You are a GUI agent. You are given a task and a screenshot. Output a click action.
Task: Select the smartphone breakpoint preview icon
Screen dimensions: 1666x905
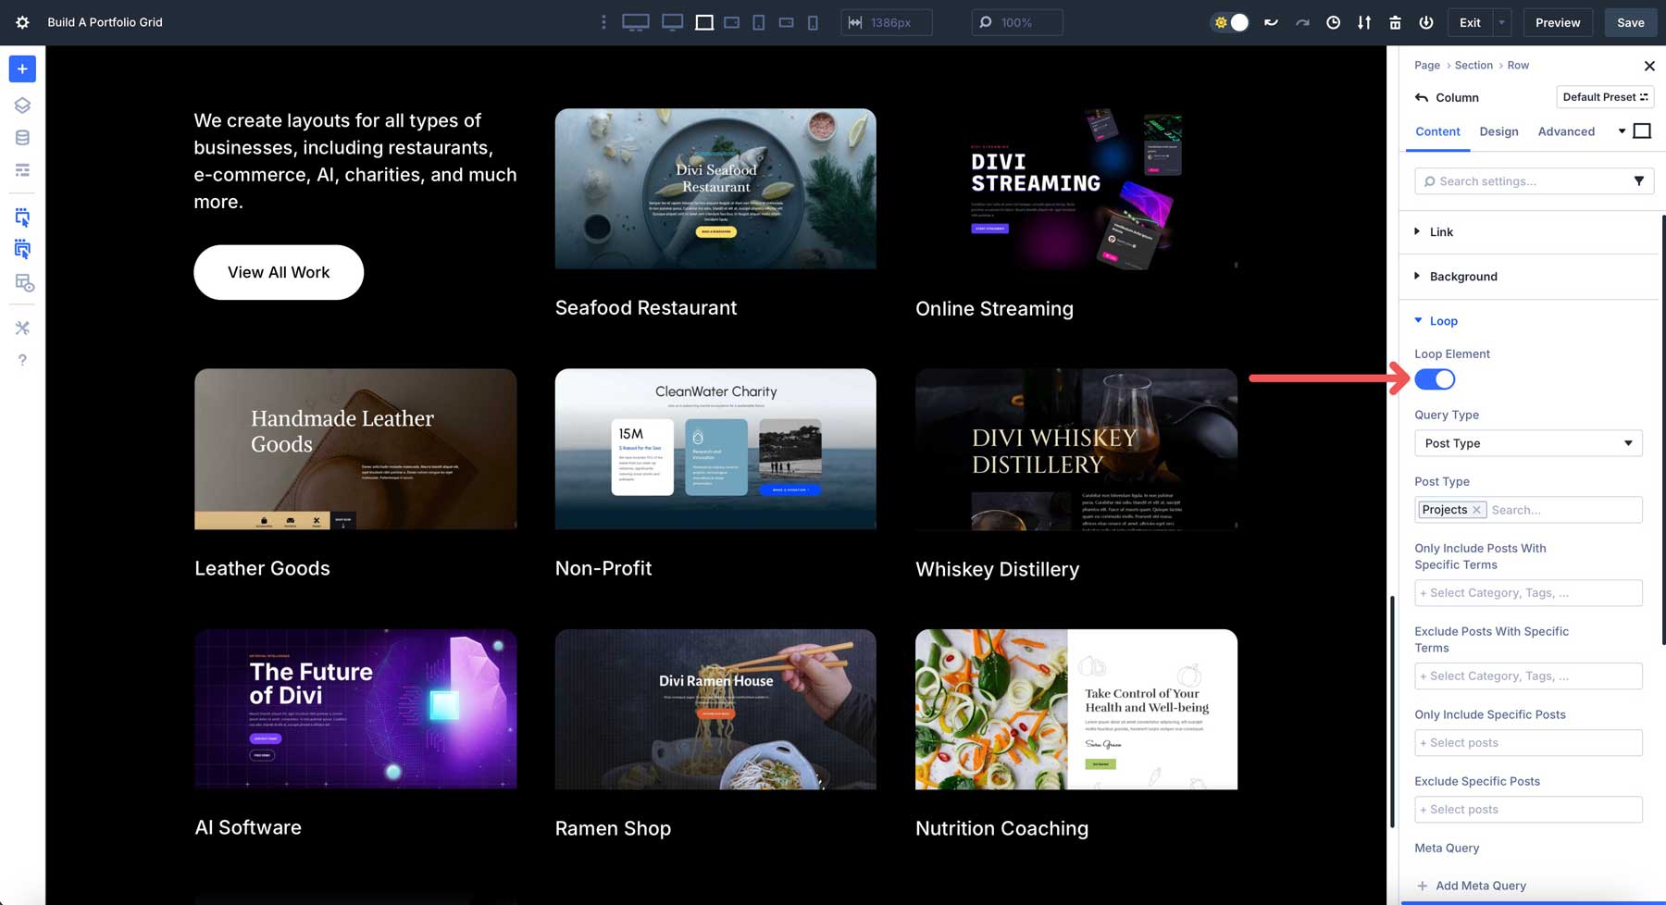click(x=814, y=21)
